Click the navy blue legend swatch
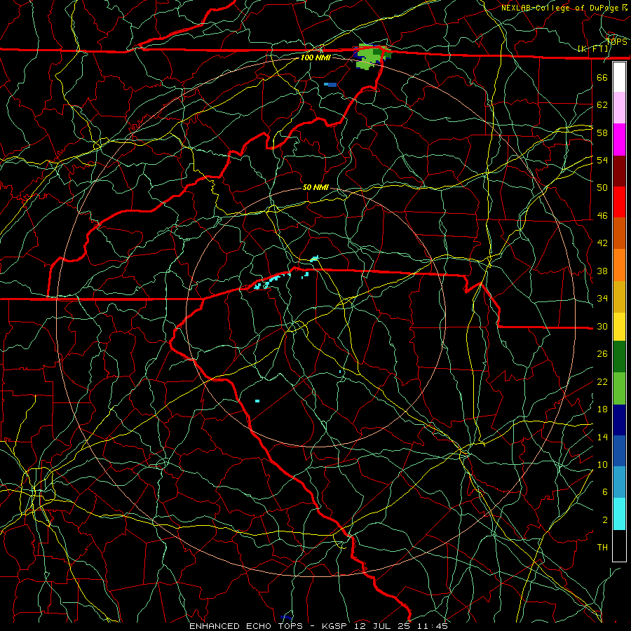This screenshot has height=631, width=631. click(x=619, y=420)
